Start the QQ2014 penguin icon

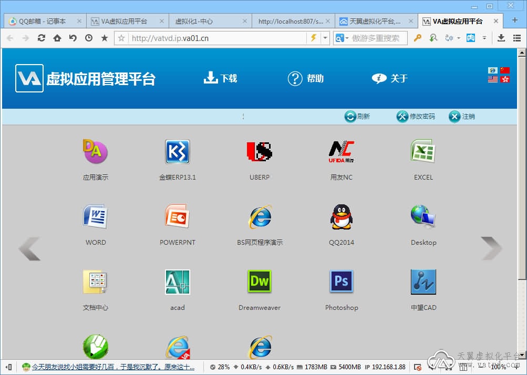coord(341,217)
